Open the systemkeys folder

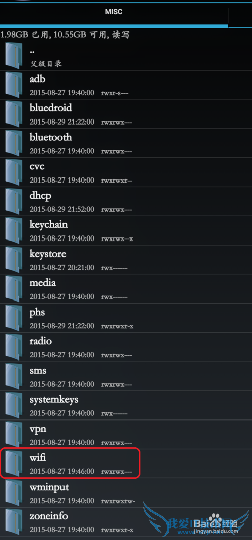point(126,405)
